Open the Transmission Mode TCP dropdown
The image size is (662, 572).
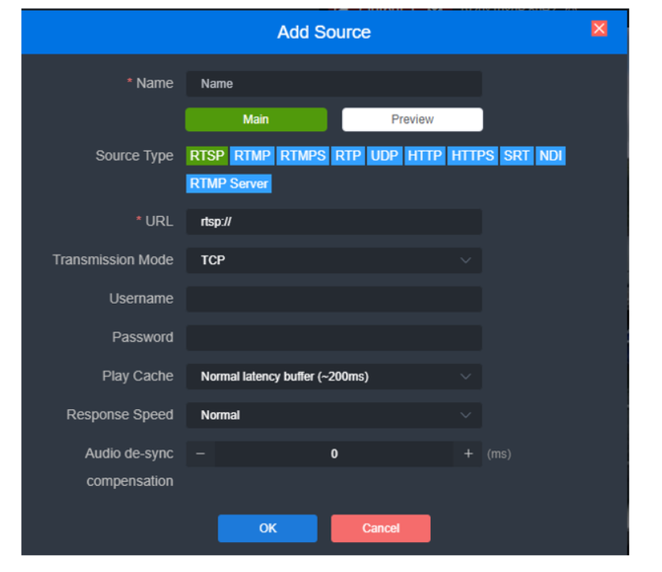click(x=334, y=260)
